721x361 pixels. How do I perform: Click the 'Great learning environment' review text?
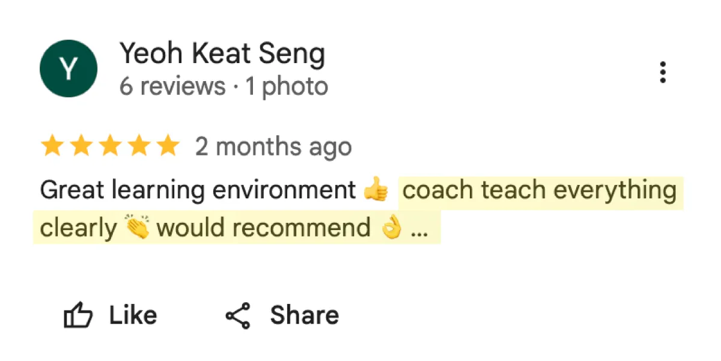tap(198, 191)
